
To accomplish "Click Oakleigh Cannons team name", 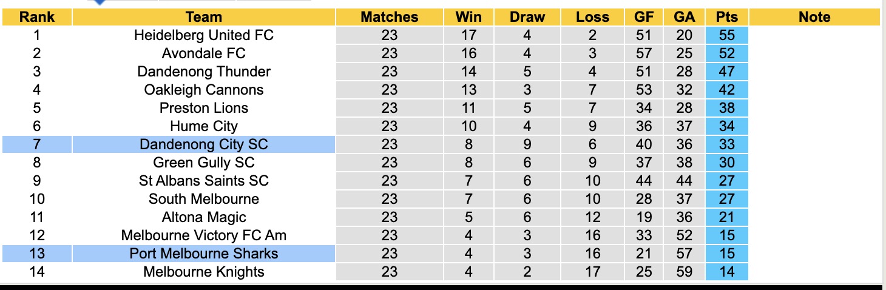I will (x=204, y=90).
